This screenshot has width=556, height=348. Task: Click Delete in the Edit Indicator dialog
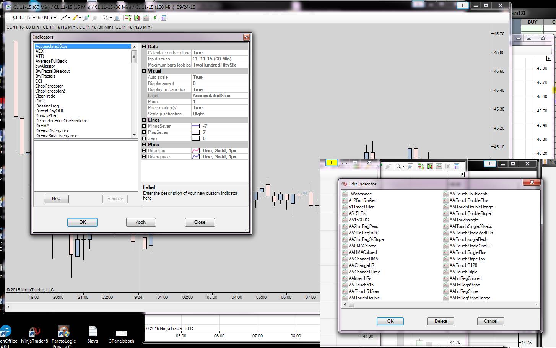(441, 321)
